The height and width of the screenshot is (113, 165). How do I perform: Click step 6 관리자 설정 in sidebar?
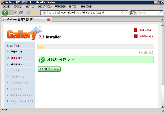(x=16, y=89)
